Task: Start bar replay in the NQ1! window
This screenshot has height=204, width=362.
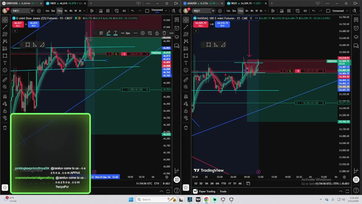Action: point(305,11)
